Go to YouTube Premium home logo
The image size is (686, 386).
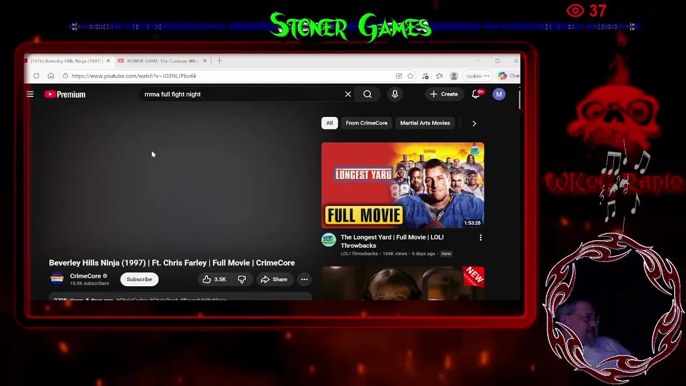pyautogui.click(x=65, y=94)
